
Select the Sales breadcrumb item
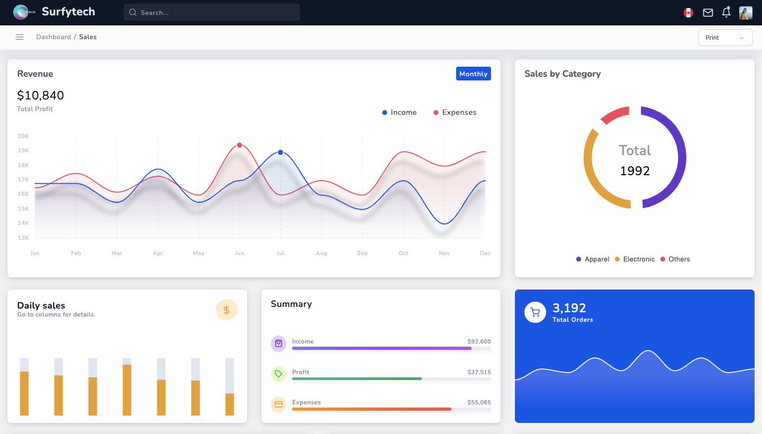point(88,37)
